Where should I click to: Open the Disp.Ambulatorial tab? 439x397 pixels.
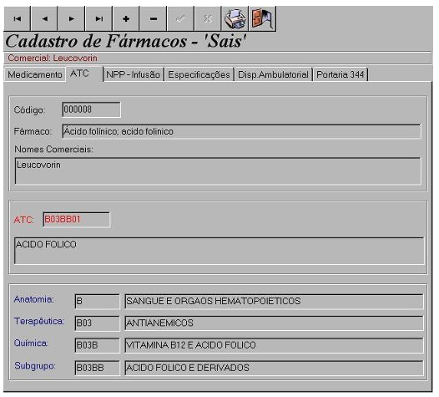tap(273, 75)
